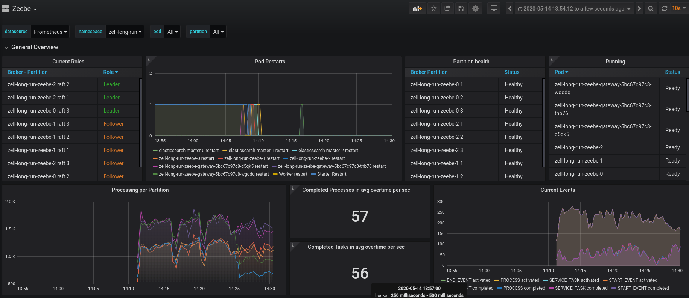Viewport: 689px width, 298px height.
Task: Open Running panel info icon
Action: coord(552,60)
